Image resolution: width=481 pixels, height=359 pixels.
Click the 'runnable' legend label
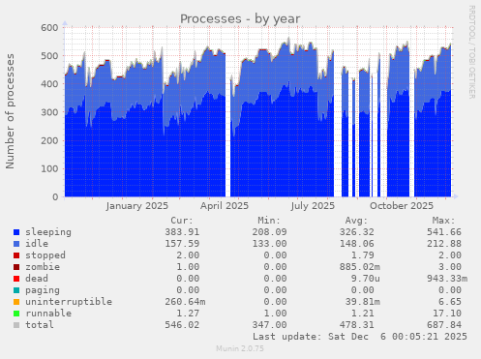(48, 314)
